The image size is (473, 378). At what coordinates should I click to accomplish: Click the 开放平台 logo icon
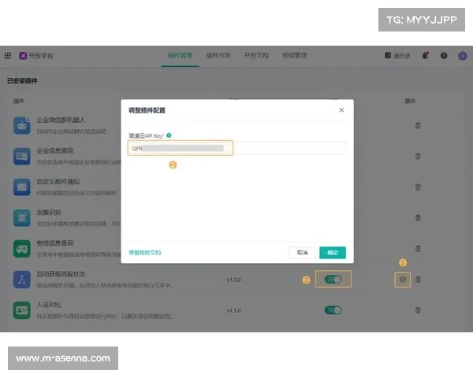[x=23, y=55]
